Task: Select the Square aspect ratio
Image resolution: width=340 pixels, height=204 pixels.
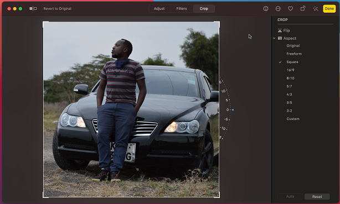Action: [292, 62]
